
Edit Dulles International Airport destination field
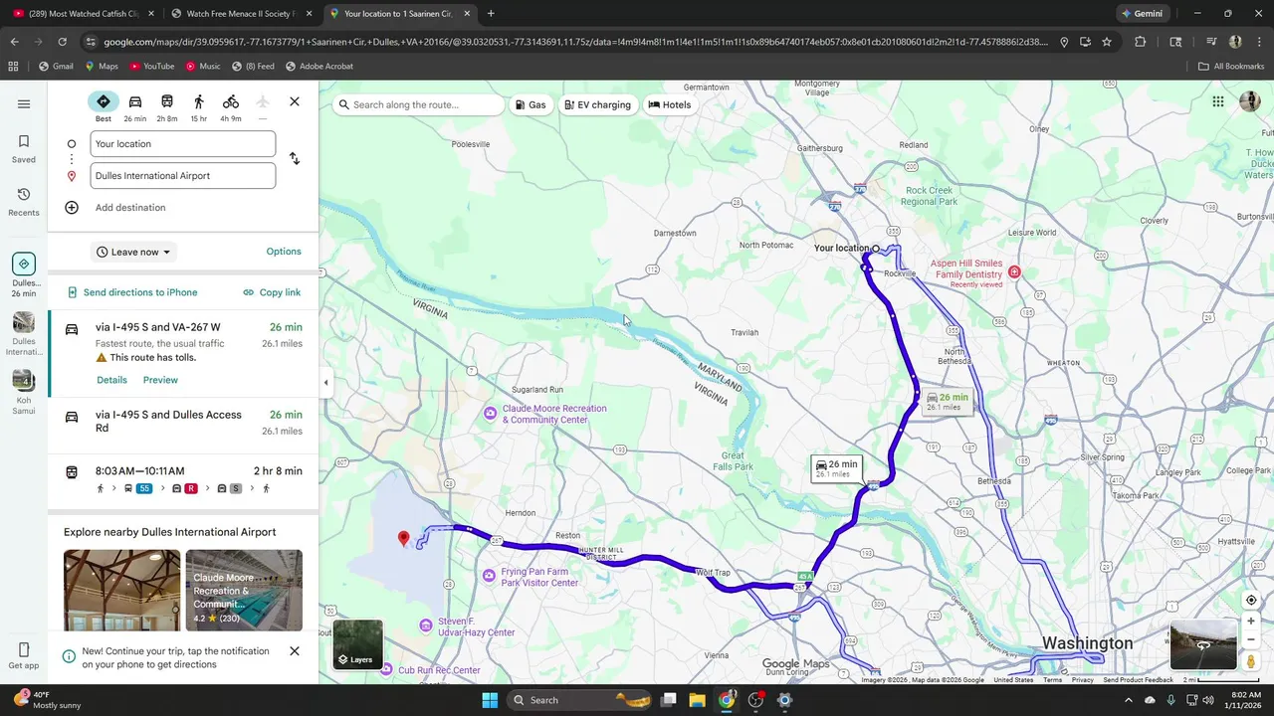coord(182,176)
